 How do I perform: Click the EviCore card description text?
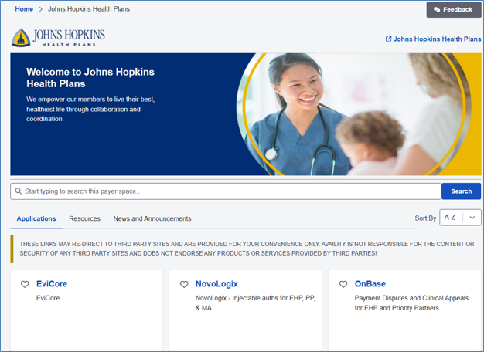point(48,298)
